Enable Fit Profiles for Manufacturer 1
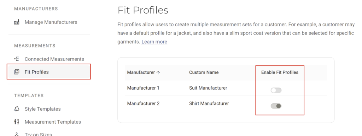Image resolution: width=362 pixels, height=136 pixels. [276, 90]
